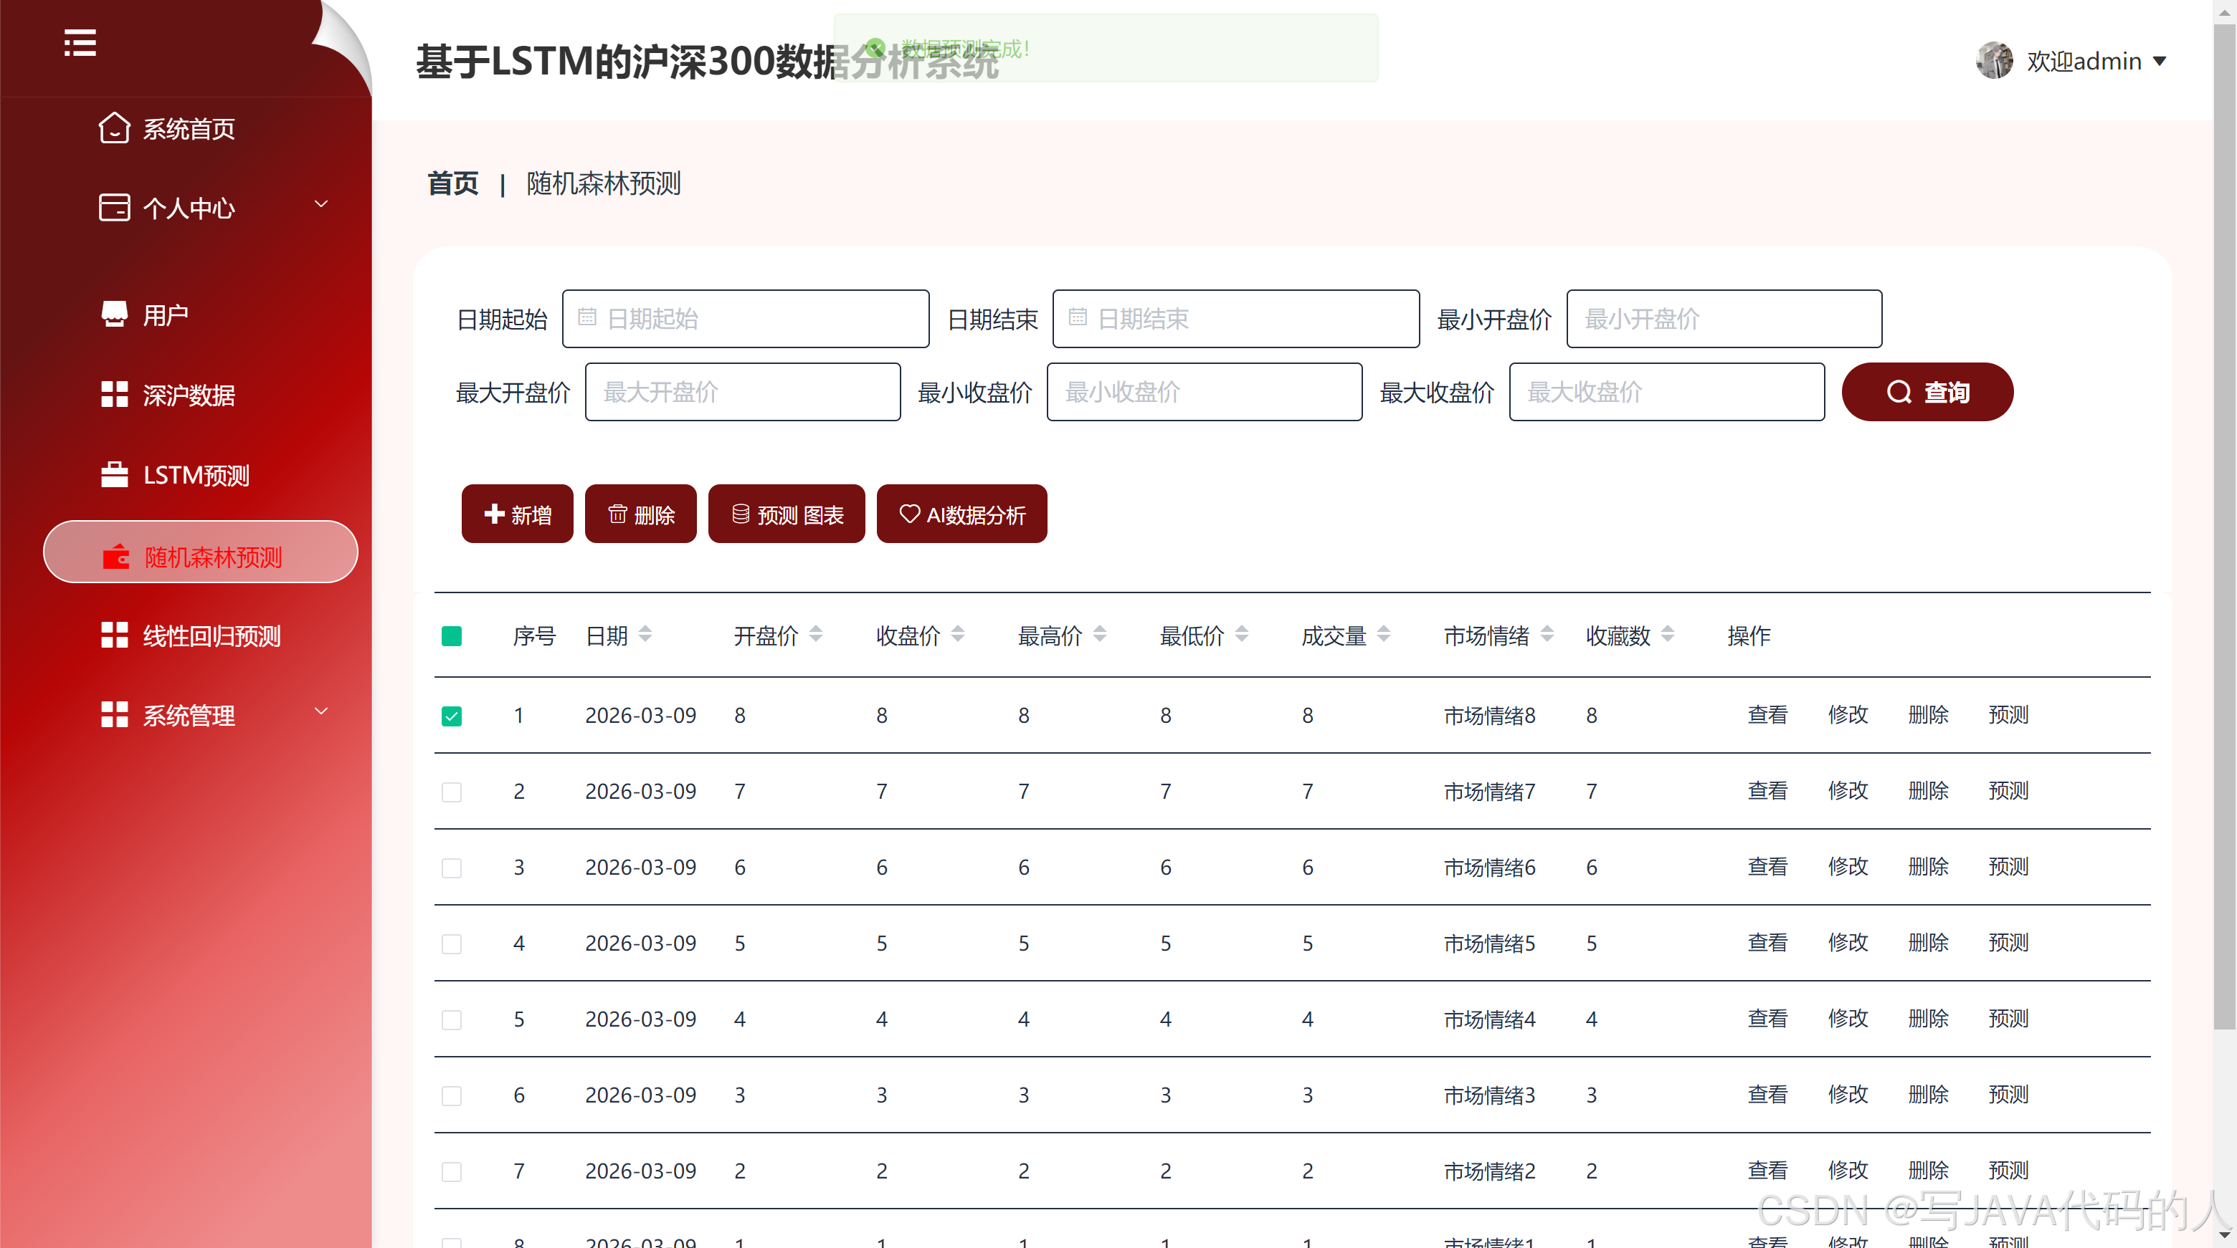Check the checkbox for row 4
Screen dimensions: 2237x1248
coord(452,944)
